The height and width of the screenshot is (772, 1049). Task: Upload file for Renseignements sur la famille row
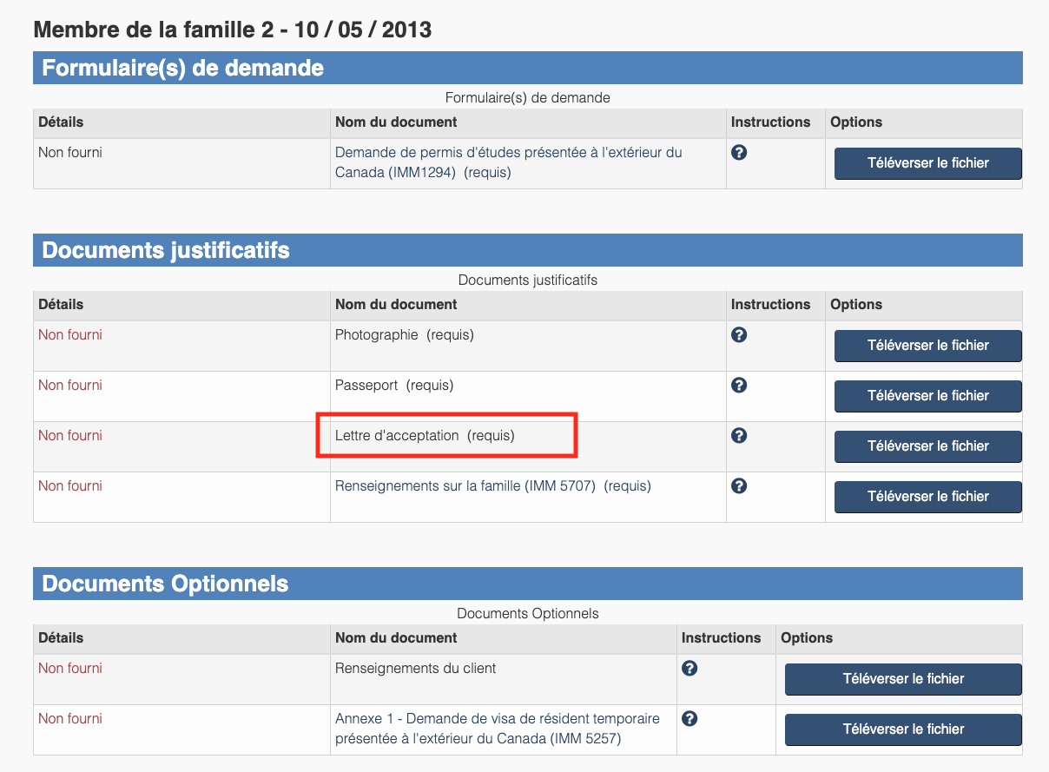point(928,497)
